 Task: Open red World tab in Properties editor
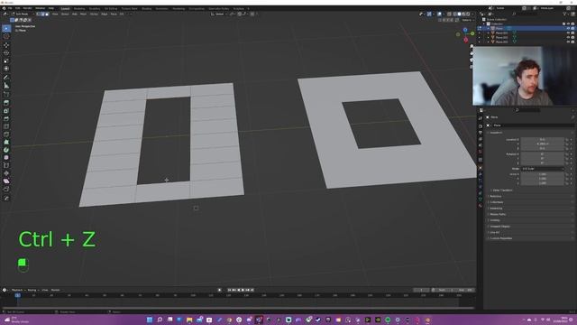pyautogui.click(x=481, y=152)
